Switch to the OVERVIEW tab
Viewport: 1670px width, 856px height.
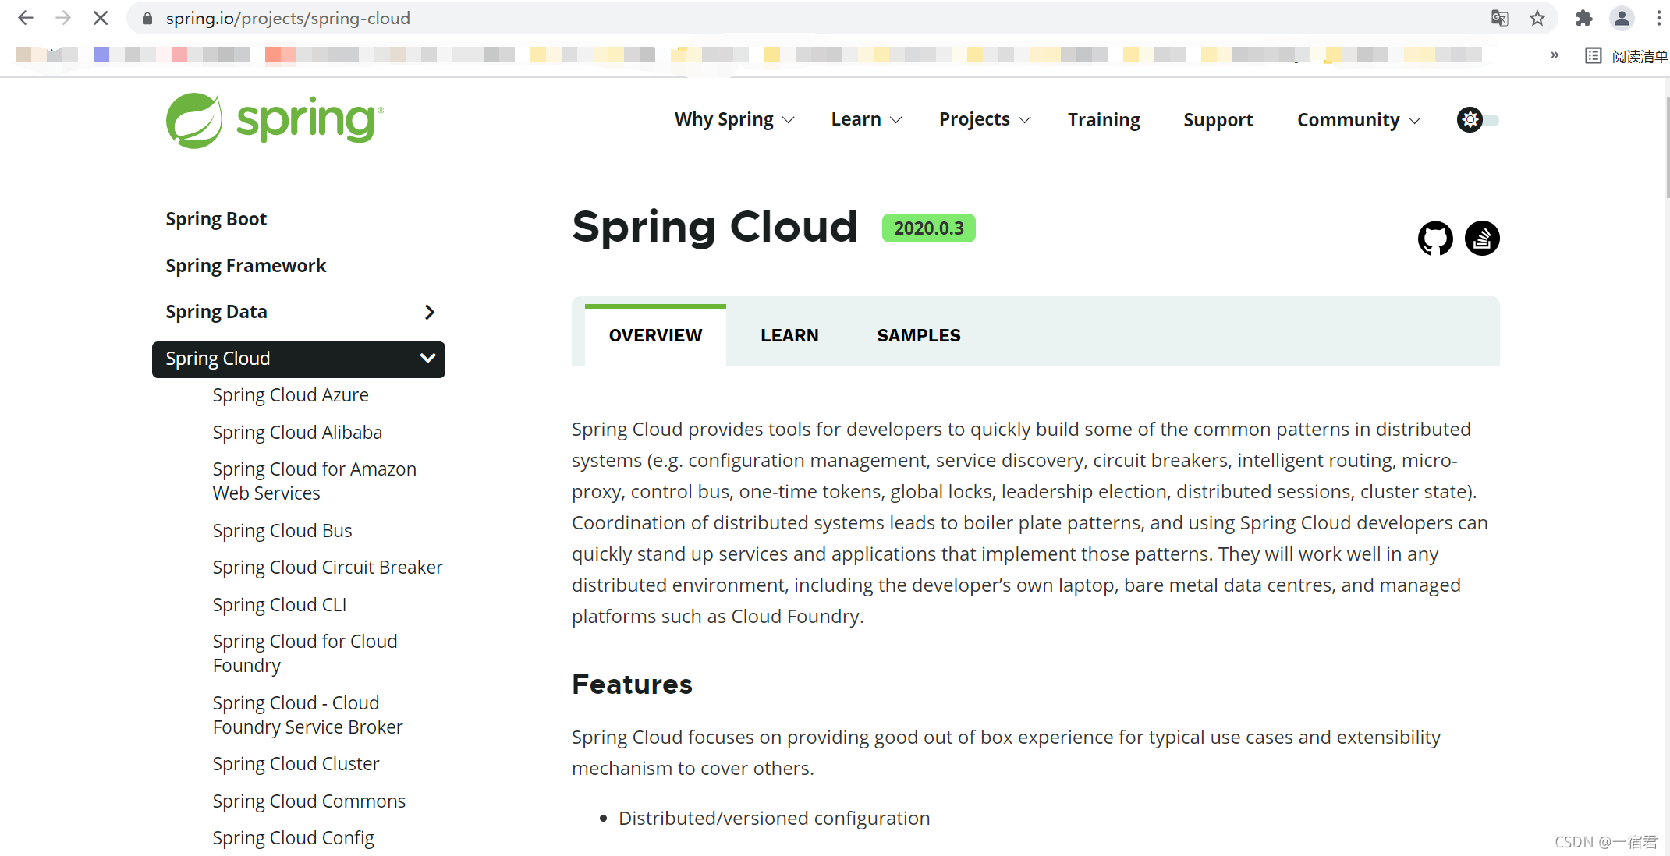(x=655, y=335)
